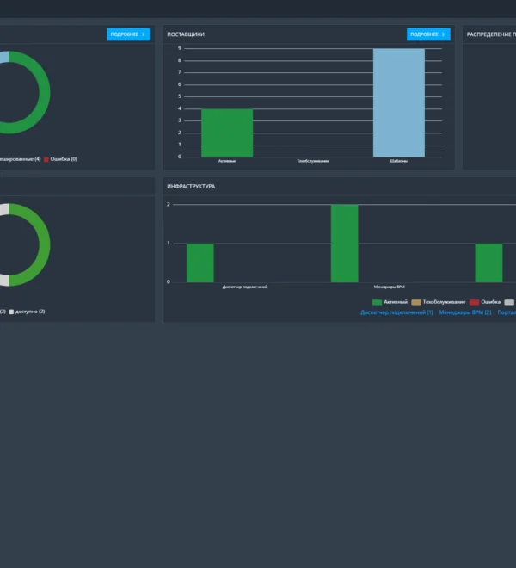Click the Техобслуживание axis label in Поставщики
Screen dimensions: 516x568
click(313, 161)
